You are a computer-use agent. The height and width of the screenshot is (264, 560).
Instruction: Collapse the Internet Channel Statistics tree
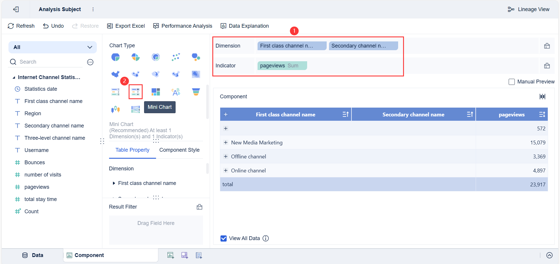point(14,77)
